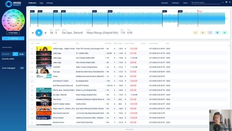
Task: Click the Lady Gaga 911 cover art
Action: point(44,53)
